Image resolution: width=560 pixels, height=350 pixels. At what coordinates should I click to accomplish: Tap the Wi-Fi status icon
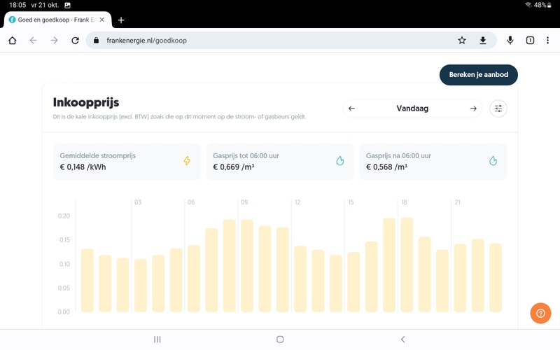pyautogui.click(x=528, y=5)
